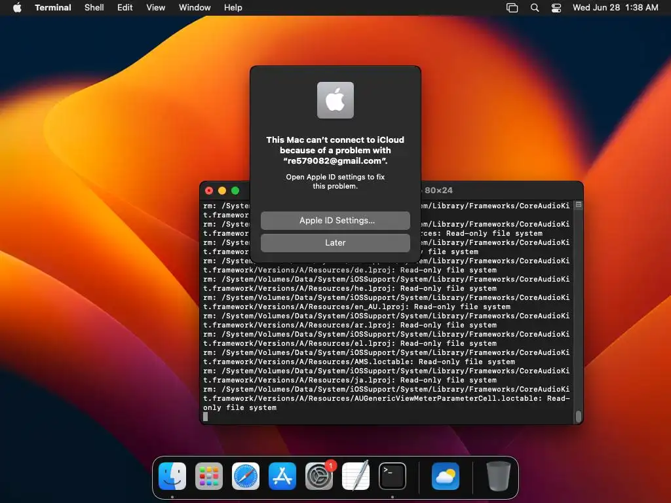Minimize Terminal window with yellow button

tap(222, 191)
